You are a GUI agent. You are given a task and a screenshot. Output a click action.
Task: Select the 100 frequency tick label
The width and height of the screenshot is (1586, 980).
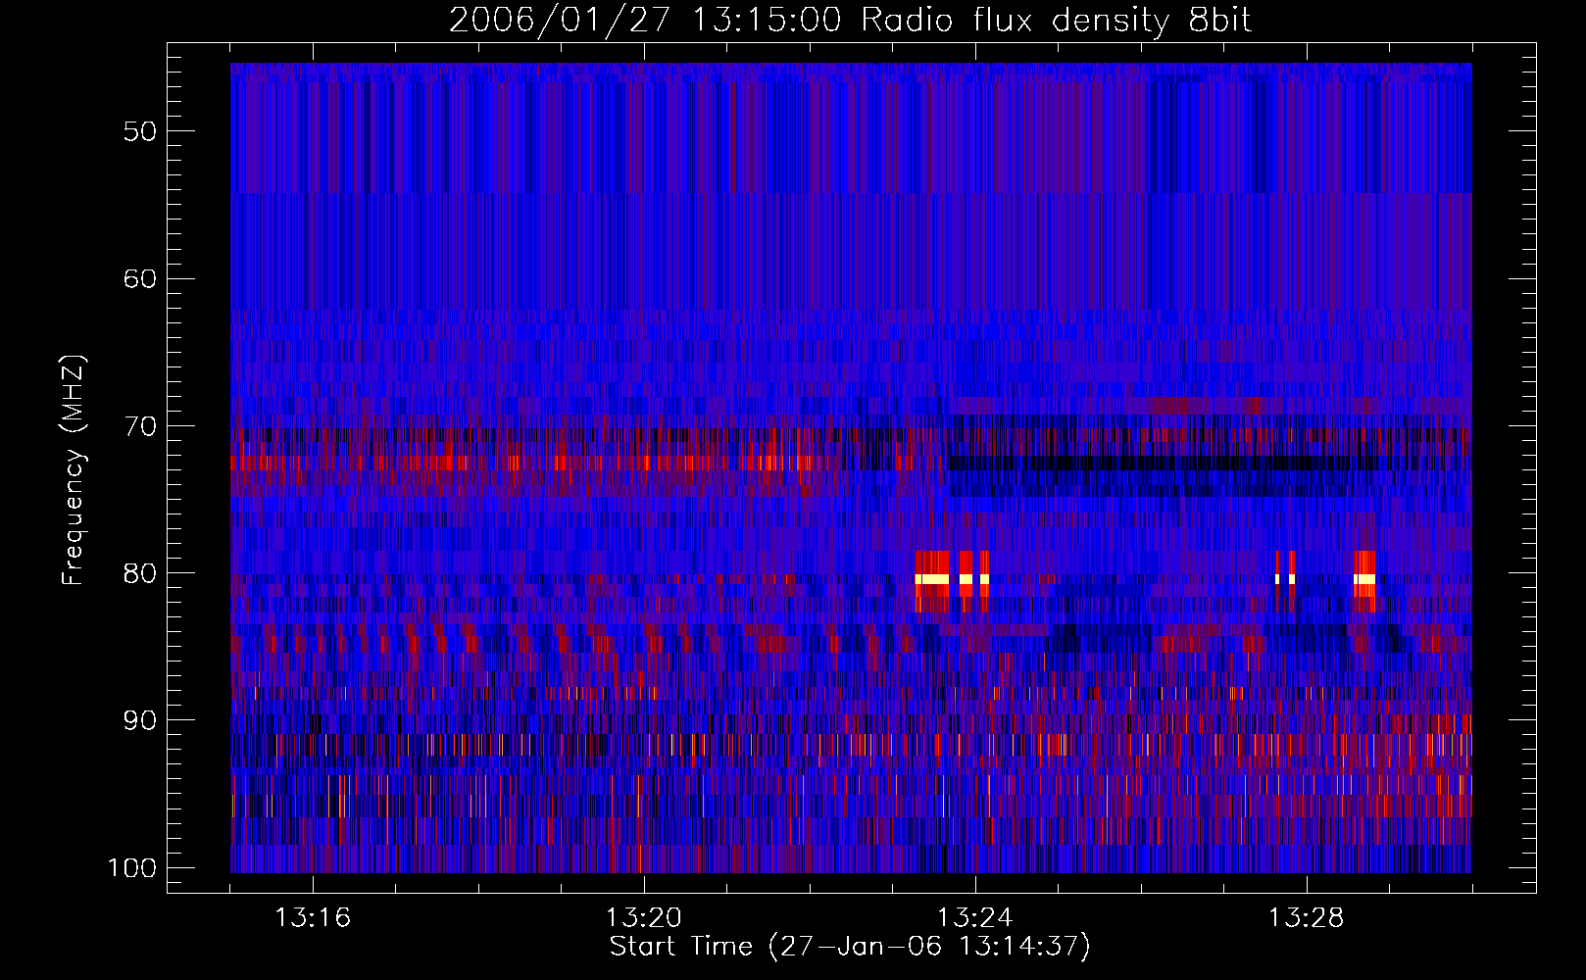point(131,868)
